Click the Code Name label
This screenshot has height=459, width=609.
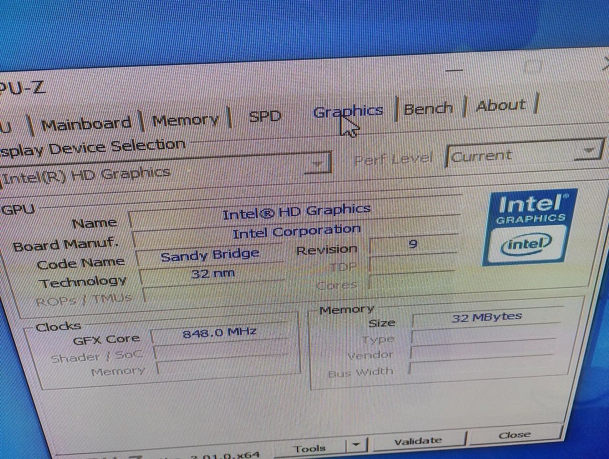point(81,263)
